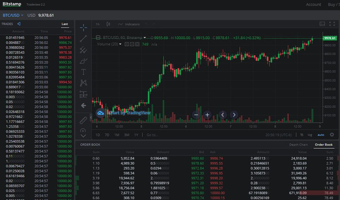This screenshot has width=340, height=200.
Task: Select the brush drawing tool
Action: tap(83, 61)
